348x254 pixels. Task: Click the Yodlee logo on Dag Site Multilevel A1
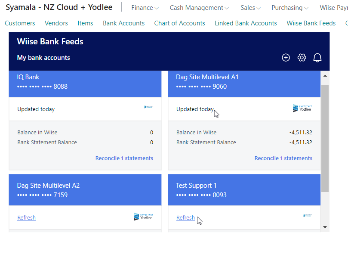pyautogui.click(x=302, y=108)
